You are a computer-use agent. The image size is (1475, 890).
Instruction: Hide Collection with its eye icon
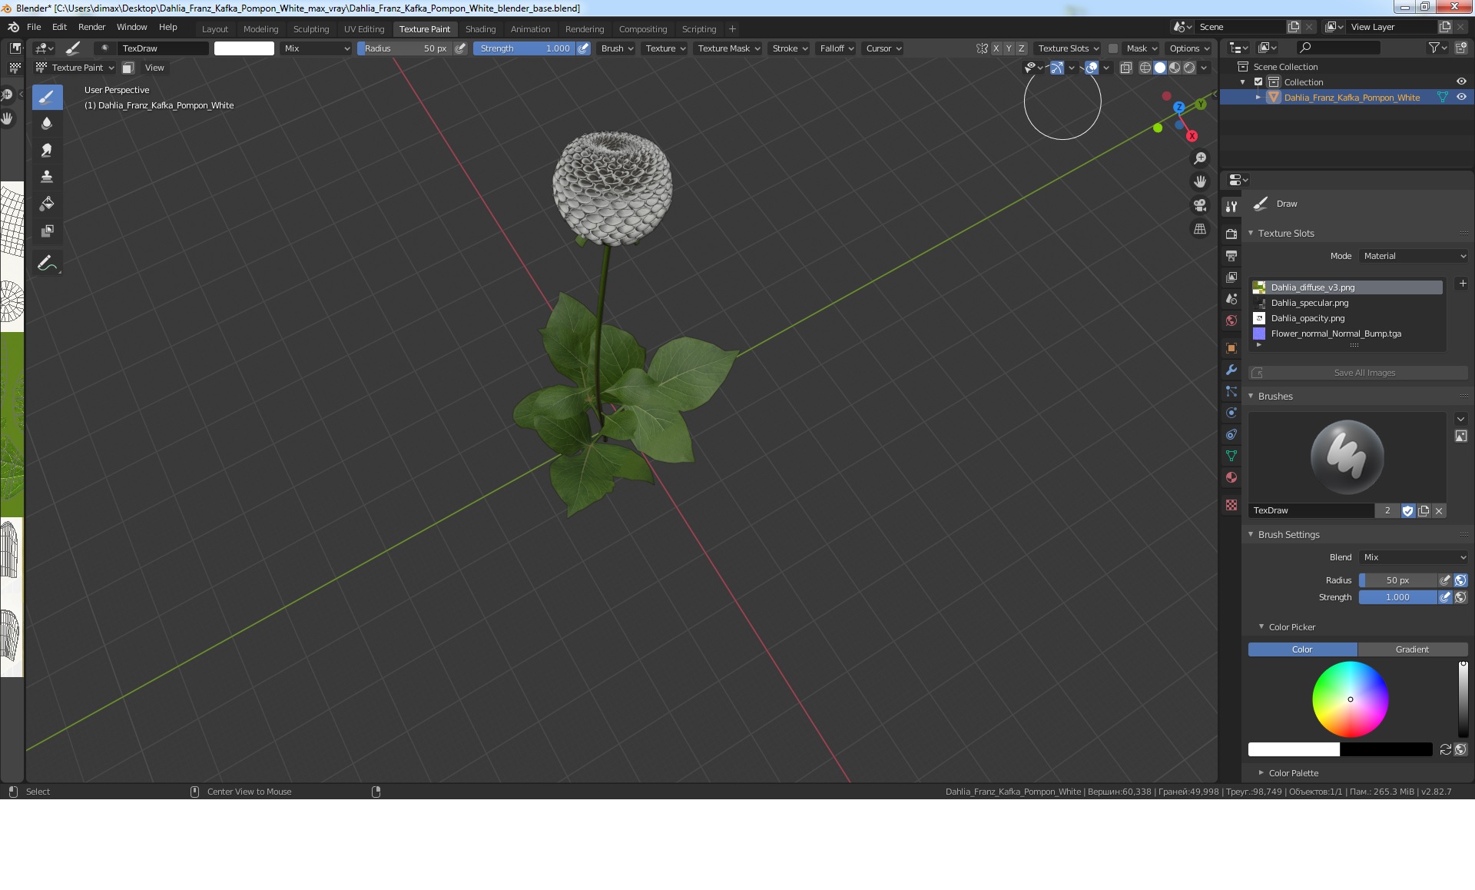1461,82
